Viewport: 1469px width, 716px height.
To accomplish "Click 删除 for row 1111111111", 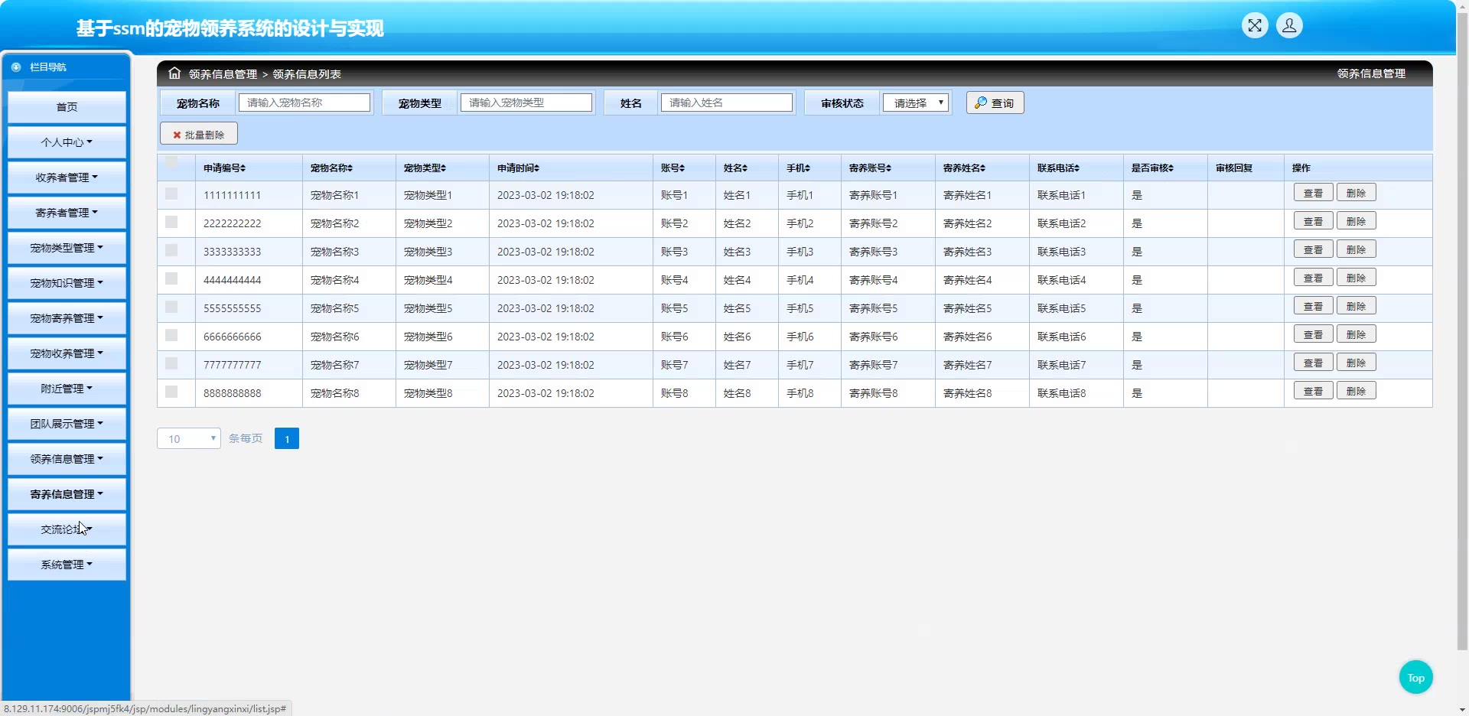I will [1356, 193].
